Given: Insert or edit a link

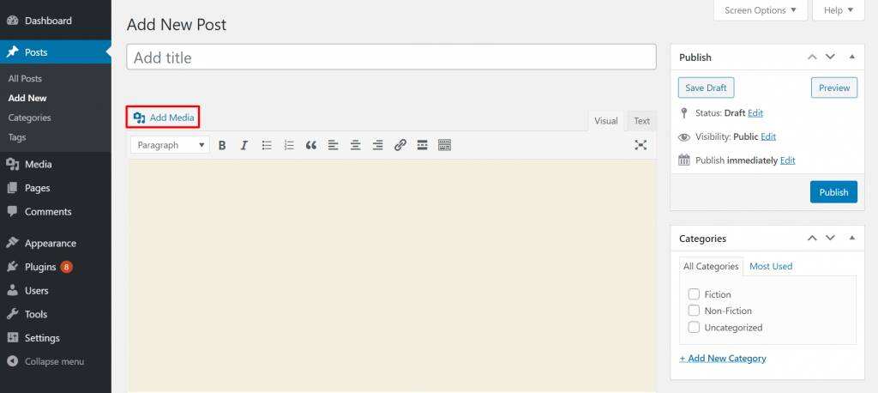Looking at the screenshot, I should click(x=400, y=145).
